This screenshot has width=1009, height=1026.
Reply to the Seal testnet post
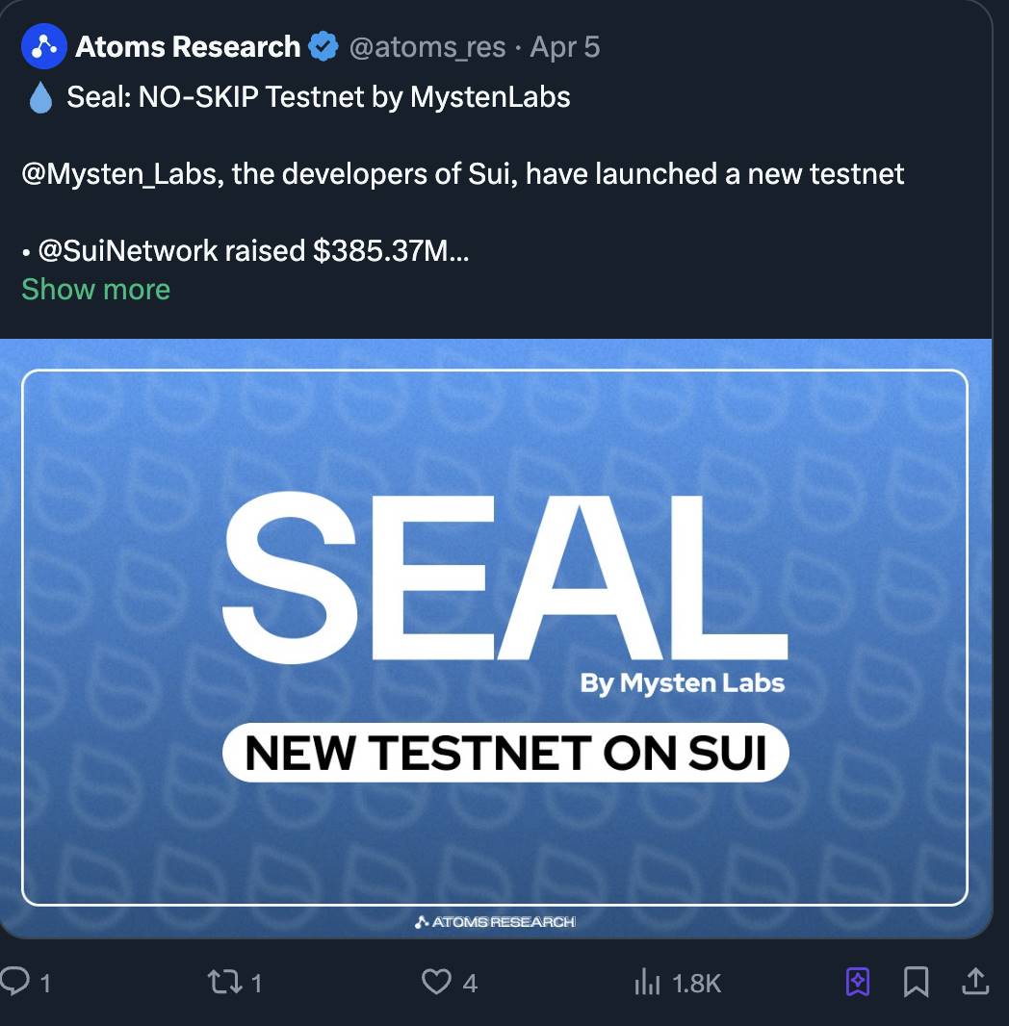coord(16,980)
